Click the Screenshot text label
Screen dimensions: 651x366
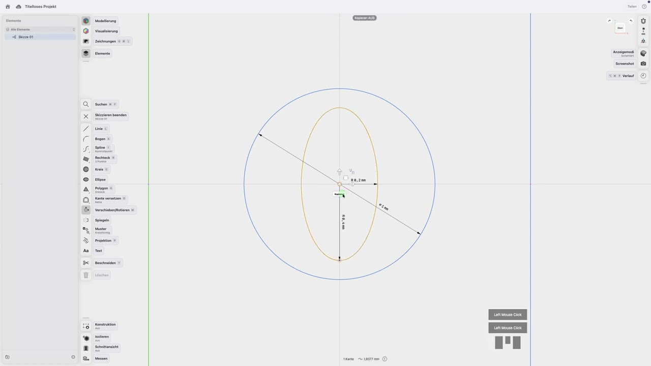coord(625,64)
